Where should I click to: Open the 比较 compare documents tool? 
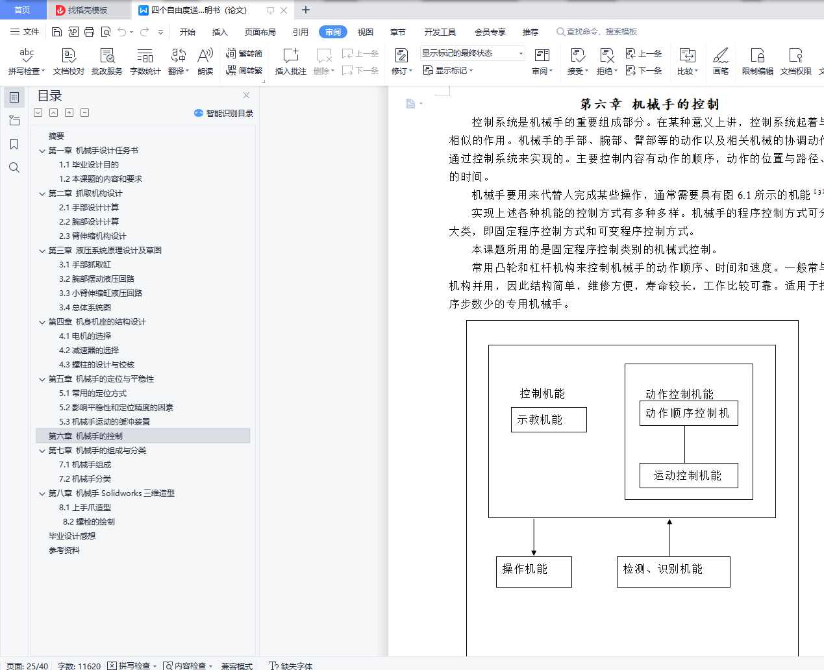688,62
